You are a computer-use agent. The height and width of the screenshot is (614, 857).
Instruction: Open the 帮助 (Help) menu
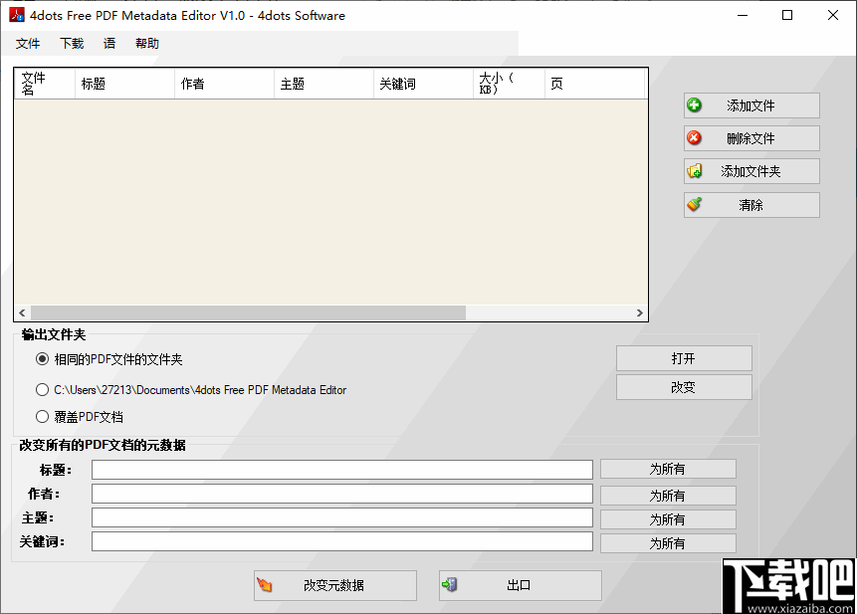146,43
